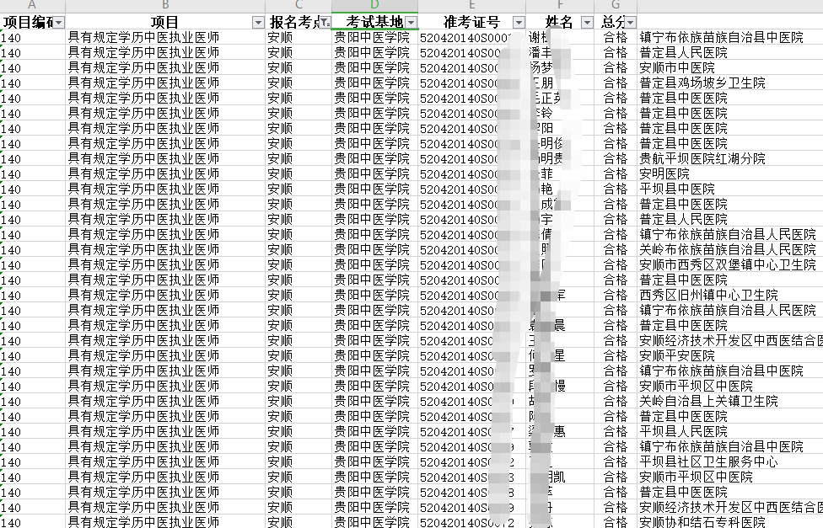The height and width of the screenshot is (528, 823).
Task: Expand the 姓名 column filter dropdown
Action: (x=587, y=23)
